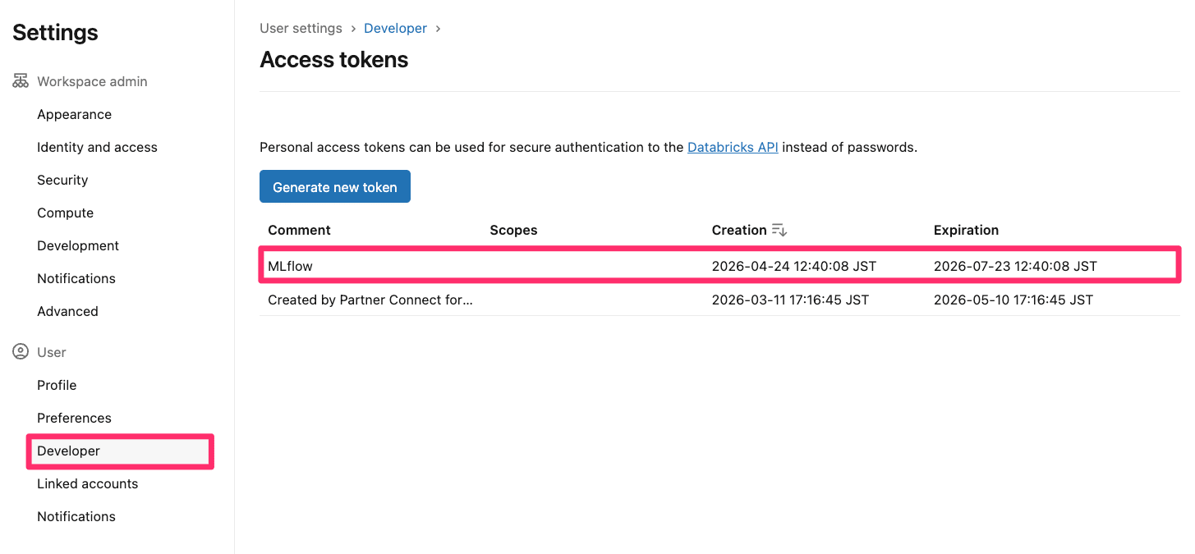Viewport: 1195px width, 554px height.
Task: Click the Developer breadcrumb link
Action: click(395, 28)
